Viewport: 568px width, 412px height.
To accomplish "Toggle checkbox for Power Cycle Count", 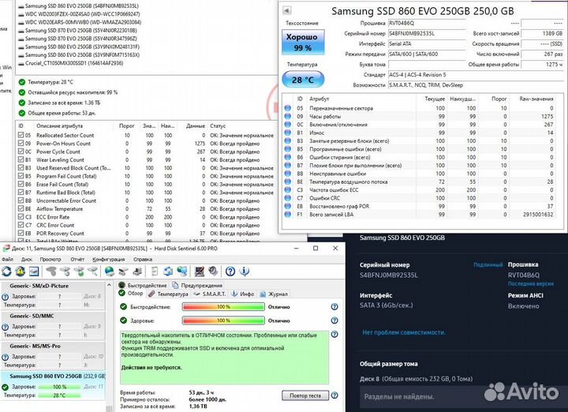I will pos(21,152).
